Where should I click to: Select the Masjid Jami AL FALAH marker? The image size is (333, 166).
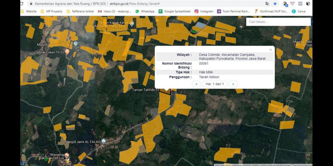(103, 142)
